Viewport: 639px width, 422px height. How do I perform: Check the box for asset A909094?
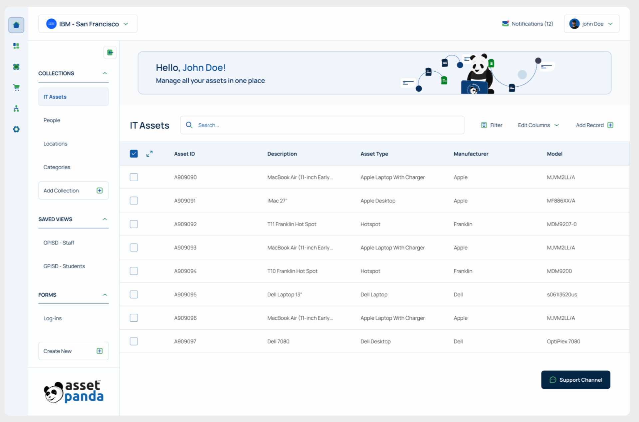point(134,271)
